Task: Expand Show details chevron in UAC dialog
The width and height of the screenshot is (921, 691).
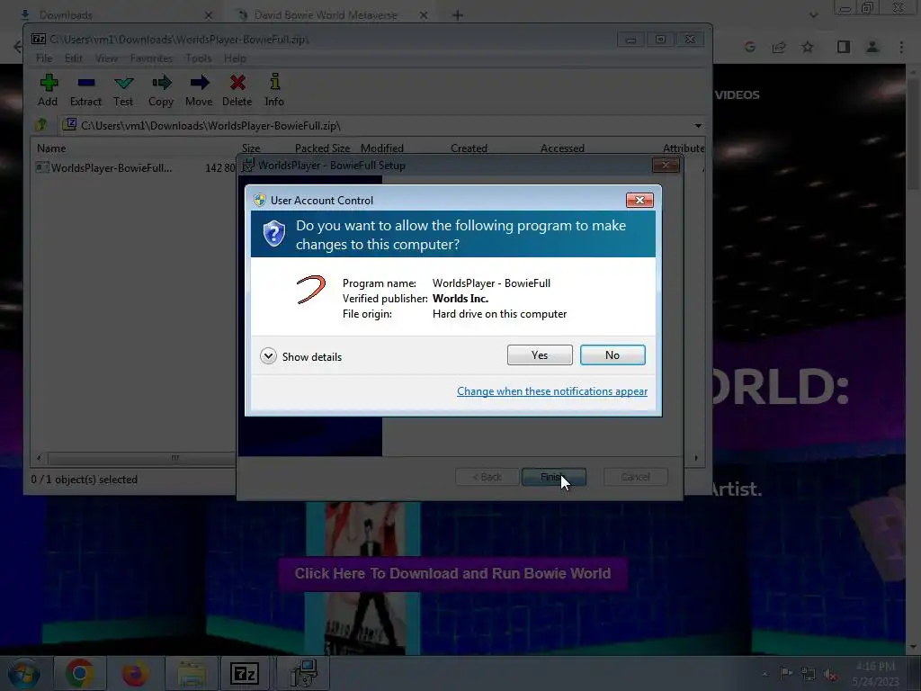Action: (x=268, y=356)
